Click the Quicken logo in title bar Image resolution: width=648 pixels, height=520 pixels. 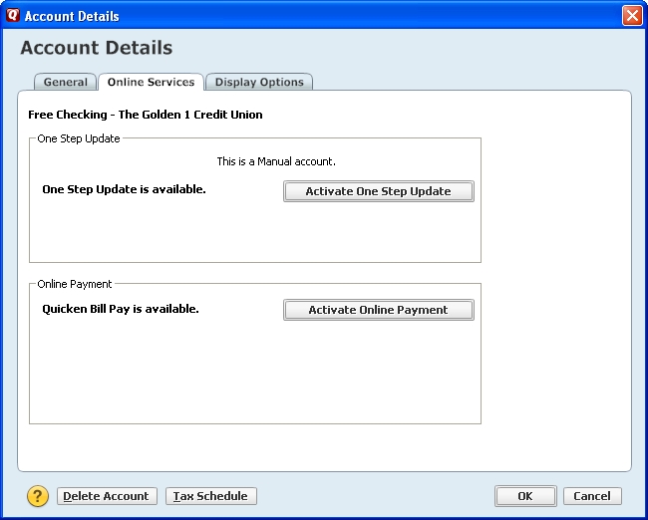tap(13, 15)
